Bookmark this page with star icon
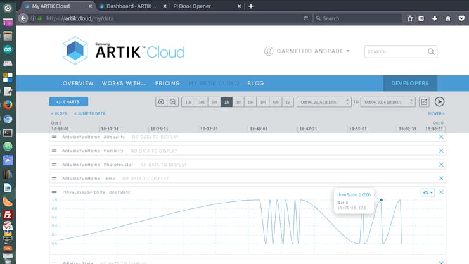 [410, 18]
